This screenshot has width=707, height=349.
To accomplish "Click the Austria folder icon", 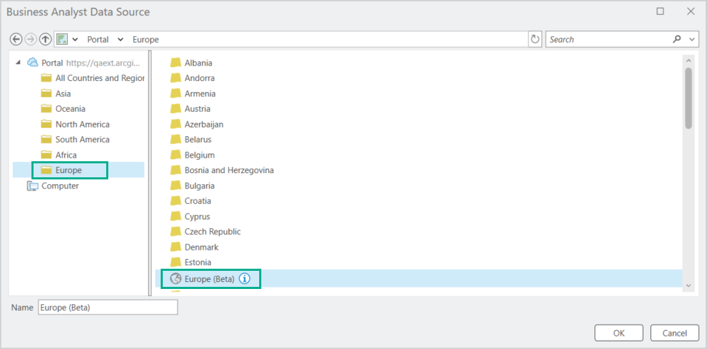I will click(175, 108).
